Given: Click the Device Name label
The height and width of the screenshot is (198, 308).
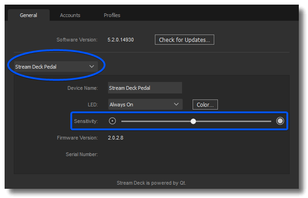Looking at the screenshot, I should [82, 88].
